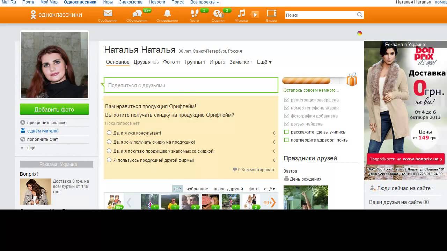447x251 pixels.
Task: Open Оценки ratings icon
Action: [x=218, y=14]
